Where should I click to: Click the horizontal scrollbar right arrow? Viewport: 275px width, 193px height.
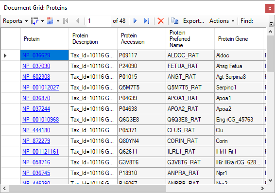click(x=262, y=189)
